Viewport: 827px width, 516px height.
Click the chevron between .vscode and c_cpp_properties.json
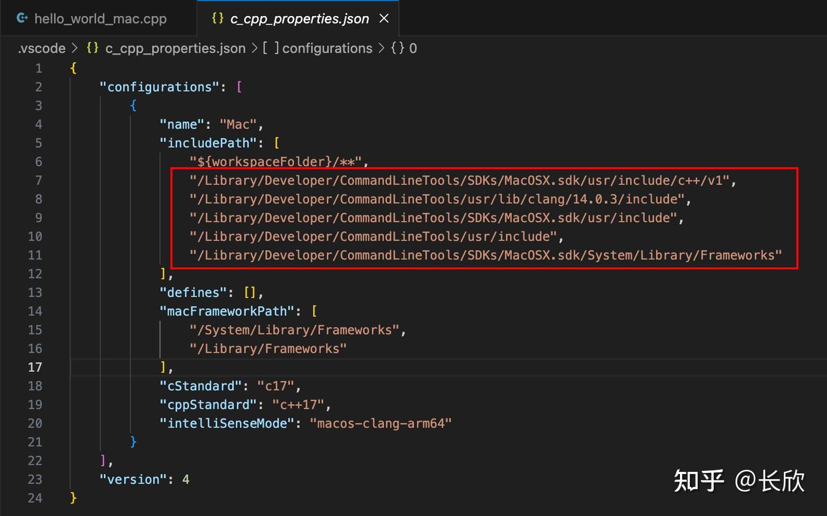[75, 48]
